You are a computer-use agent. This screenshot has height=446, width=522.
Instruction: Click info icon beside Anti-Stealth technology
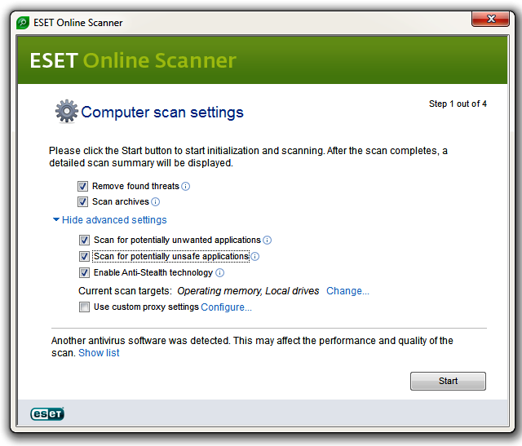point(219,273)
